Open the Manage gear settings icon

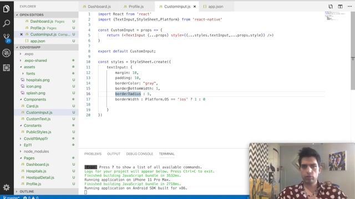pos(6,187)
